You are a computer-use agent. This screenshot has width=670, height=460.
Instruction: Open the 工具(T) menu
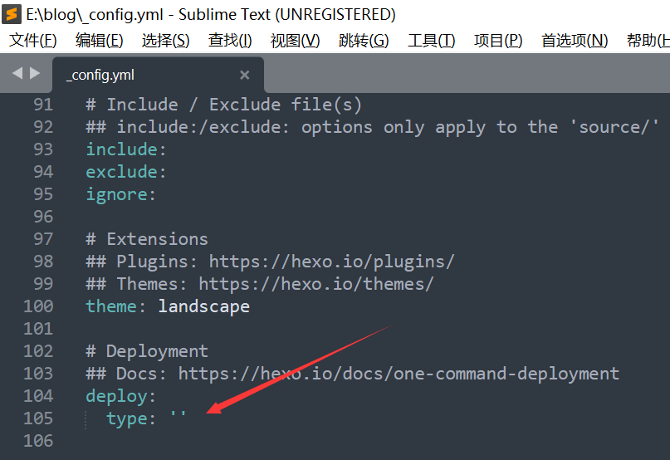(x=432, y=41)
